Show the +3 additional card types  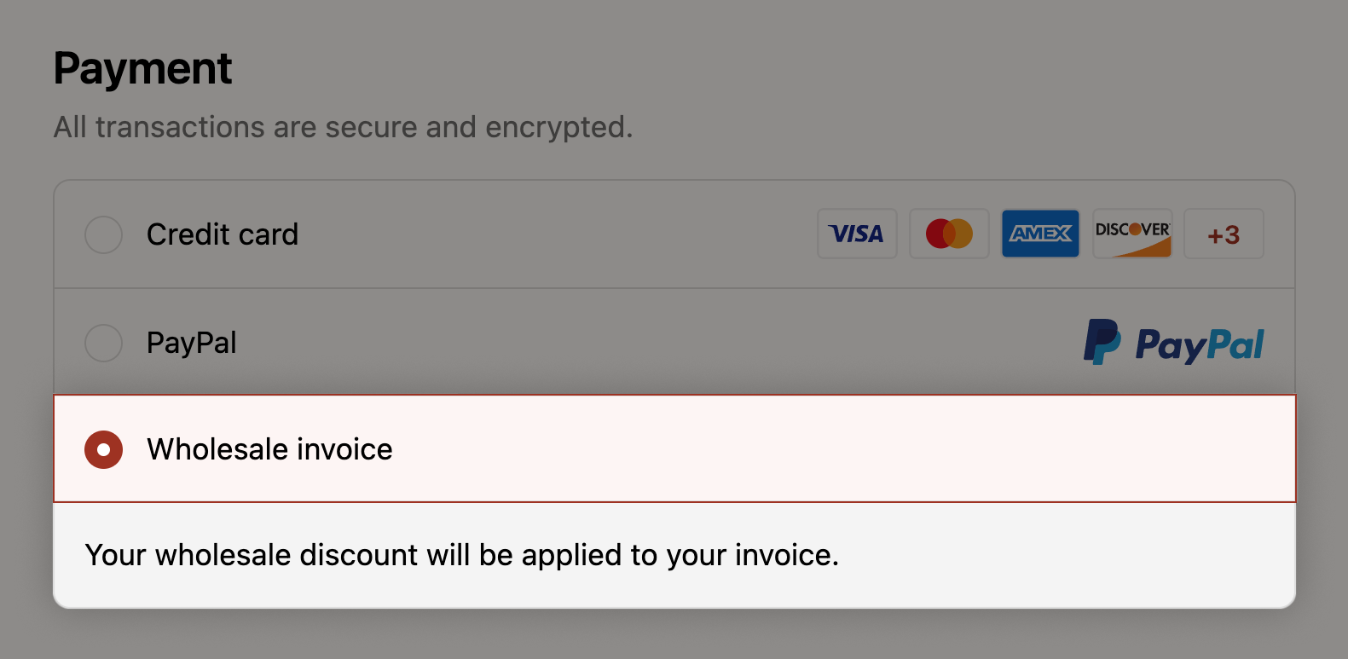[x=1224, y=234]
